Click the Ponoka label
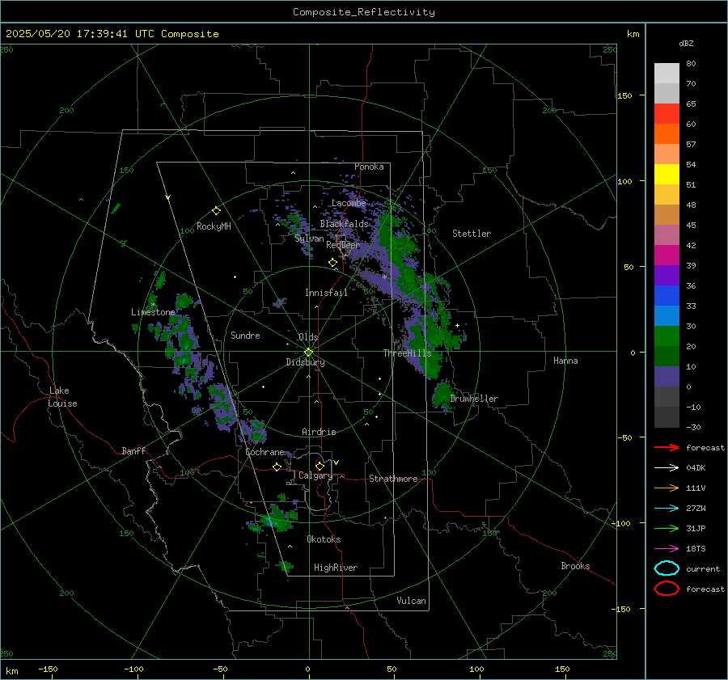Screen dimensions: 728x680 pos(369,167)
